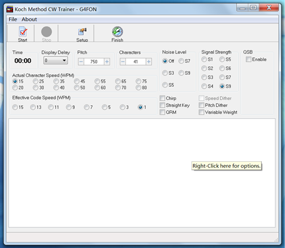Increase the Pitch value with plus
Viewport: 285px width, 248px height.
pyautogui.click(x=107, y=62)
